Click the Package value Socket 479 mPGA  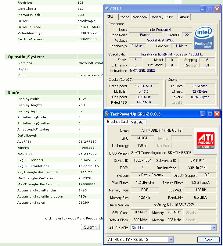(160, 40)
